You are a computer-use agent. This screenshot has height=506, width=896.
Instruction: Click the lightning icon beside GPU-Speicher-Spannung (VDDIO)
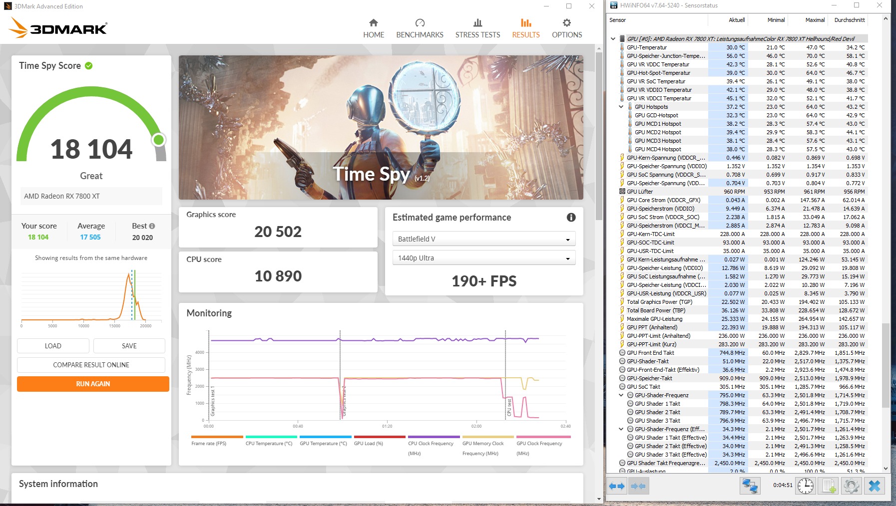[622, 166]
